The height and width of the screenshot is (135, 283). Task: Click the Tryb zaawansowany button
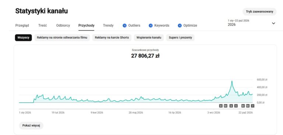pyautogui.click(x=259, y=12)
